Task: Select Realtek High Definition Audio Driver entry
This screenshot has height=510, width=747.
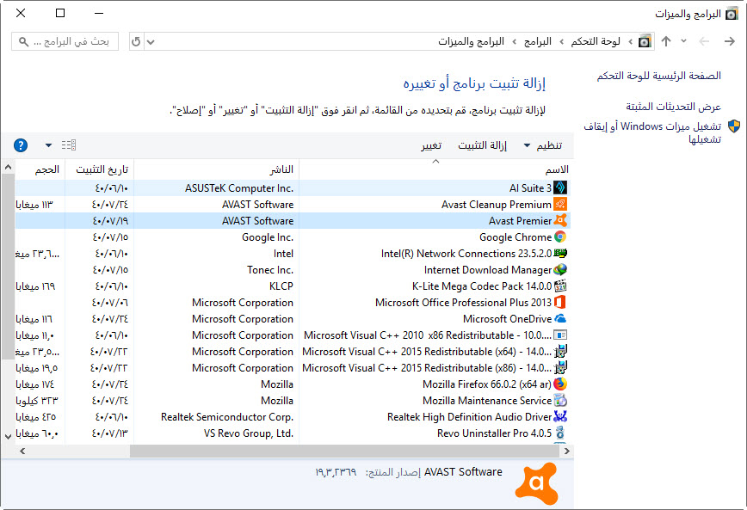Action: click(x=469, y=417)
